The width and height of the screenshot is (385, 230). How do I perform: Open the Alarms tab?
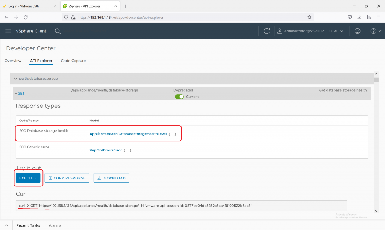(55, 225)
